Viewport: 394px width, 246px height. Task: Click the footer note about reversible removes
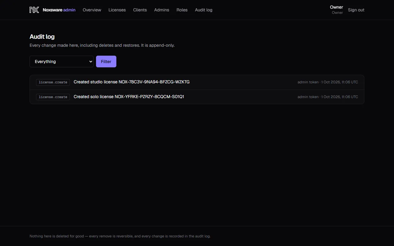click(x=120, y=236)
